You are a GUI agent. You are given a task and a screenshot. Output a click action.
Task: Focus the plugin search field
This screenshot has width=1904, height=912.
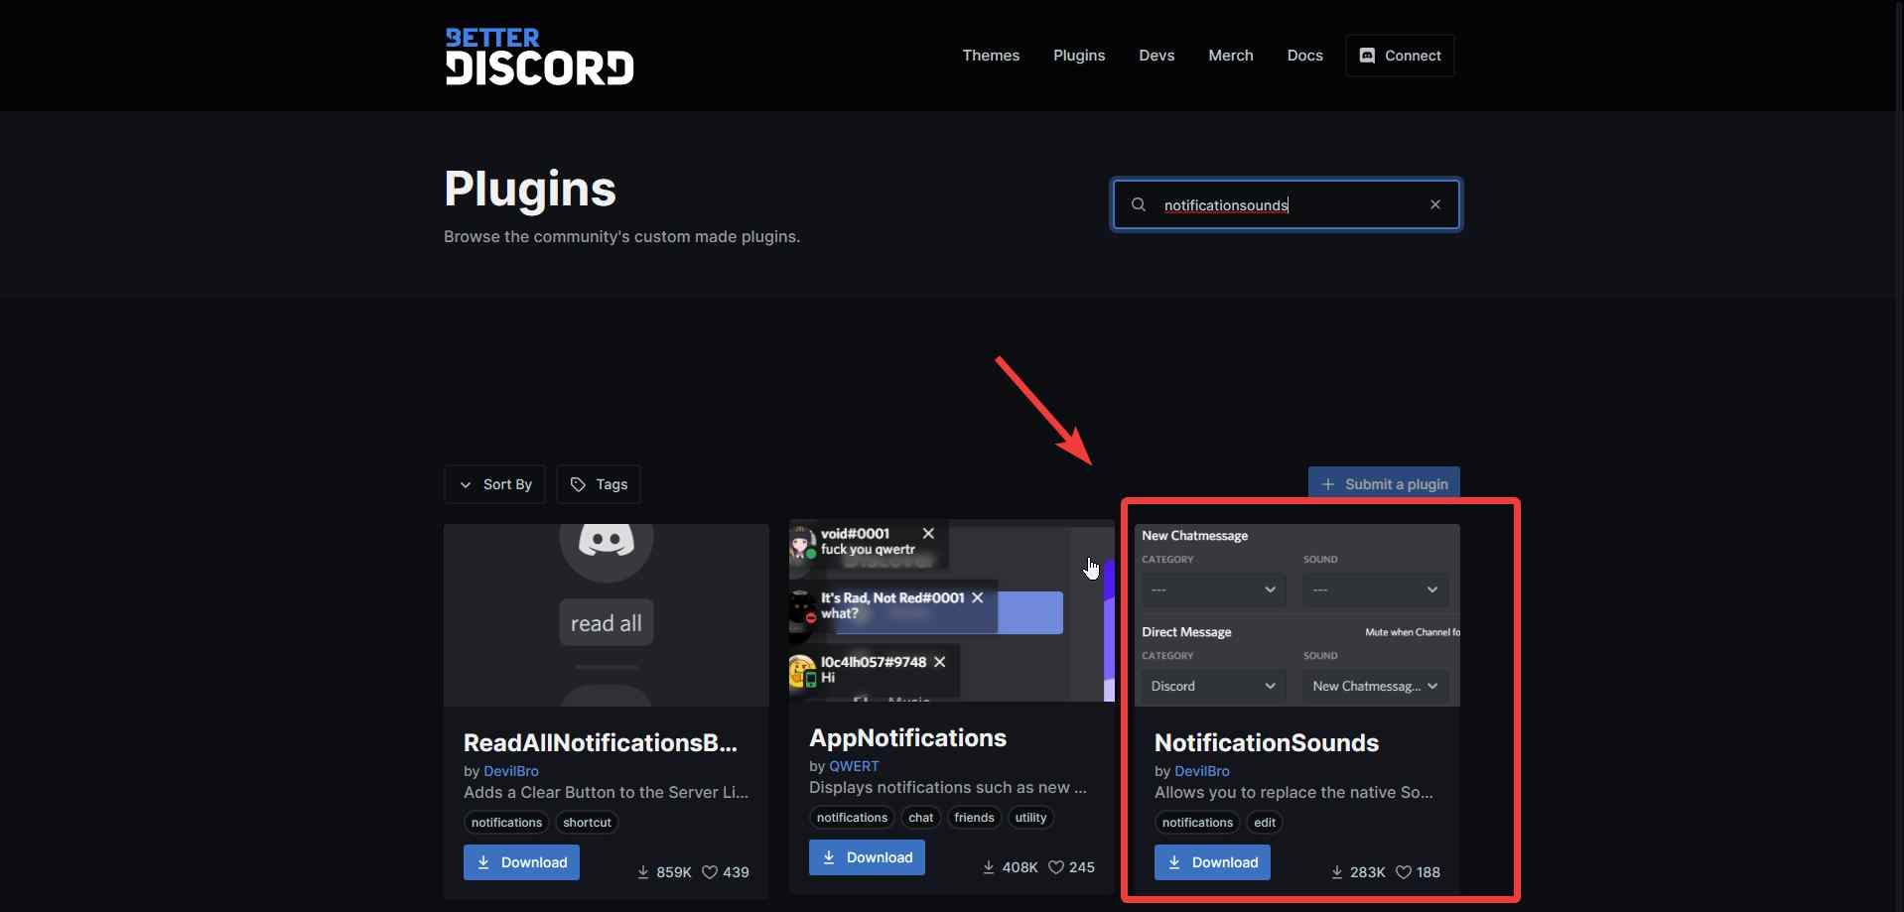[1287, 204]
